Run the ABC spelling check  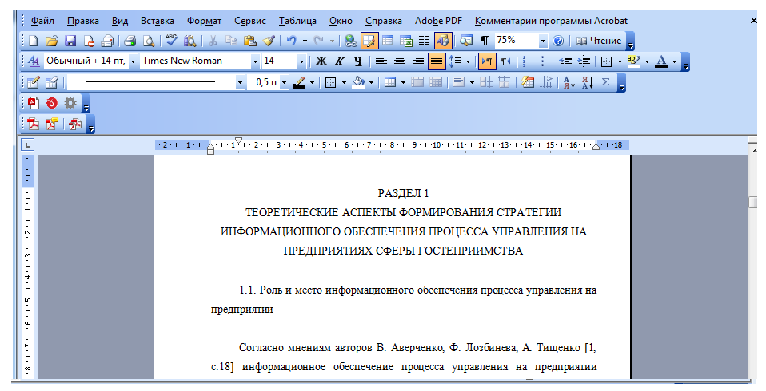pyautogui.click(x=171, y=41)
